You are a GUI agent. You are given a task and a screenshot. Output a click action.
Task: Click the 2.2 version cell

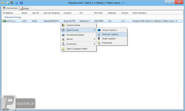[123, 21]
